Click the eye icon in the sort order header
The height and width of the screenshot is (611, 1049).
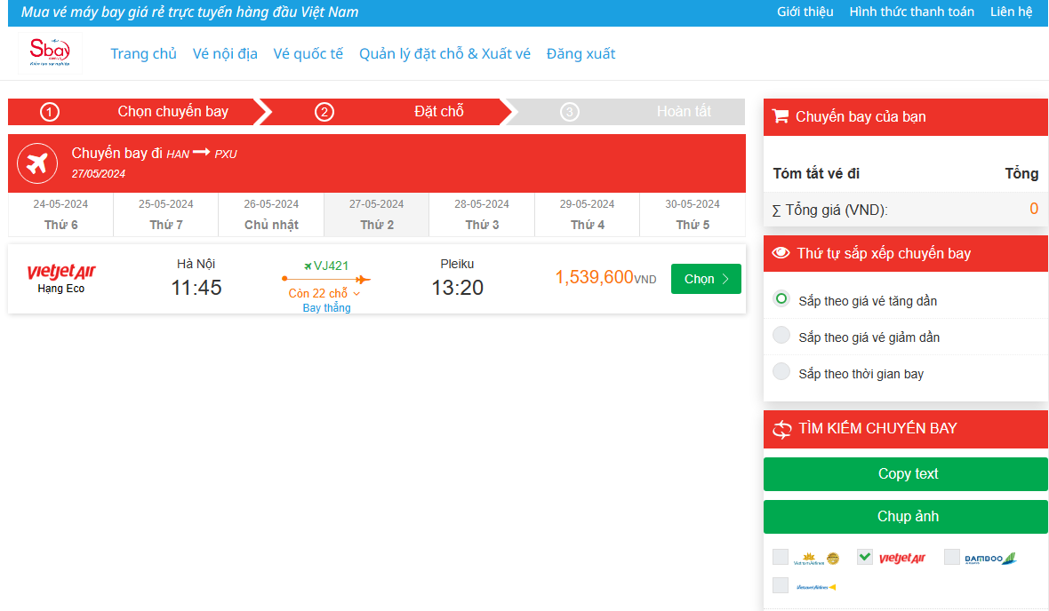[x=781, y=253]
